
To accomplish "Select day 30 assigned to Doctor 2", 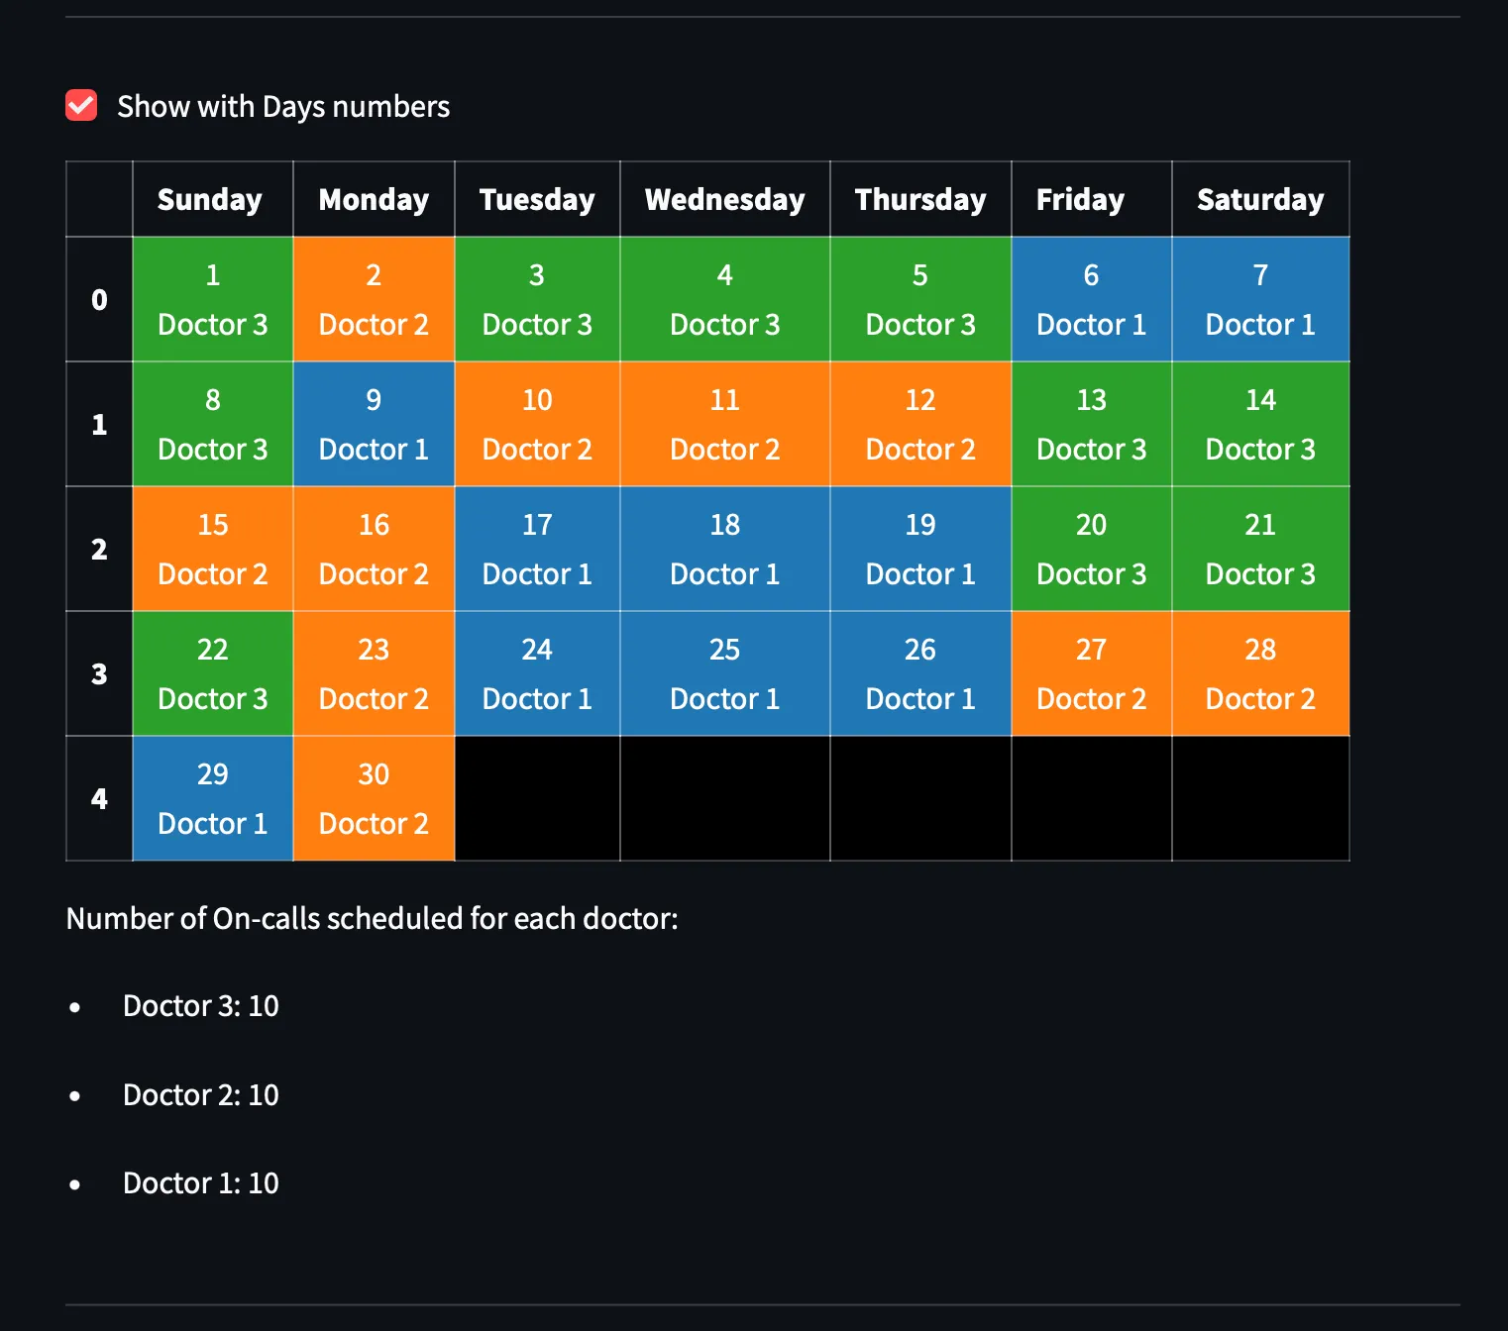I will [x=374, y=798].
